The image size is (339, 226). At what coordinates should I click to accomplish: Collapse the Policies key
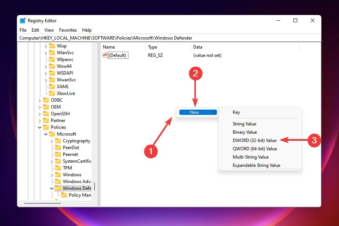coord(40,127)
